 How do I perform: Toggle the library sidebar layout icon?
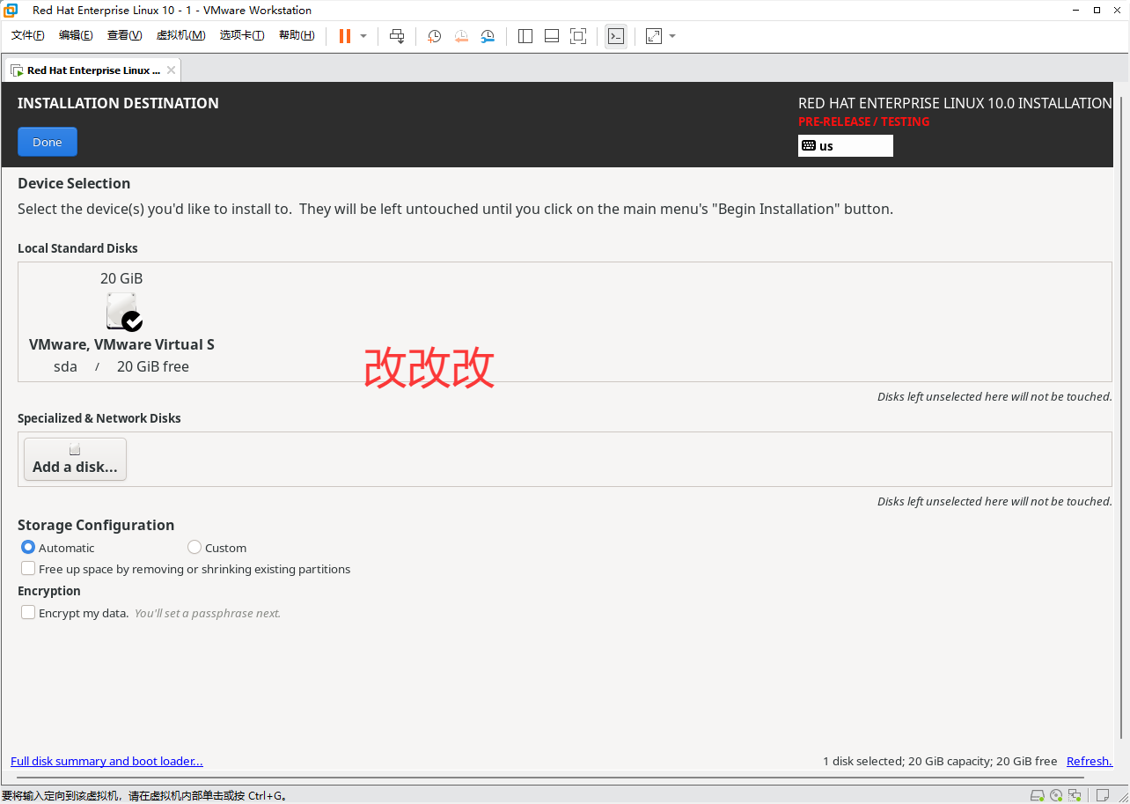coord(525,36)
